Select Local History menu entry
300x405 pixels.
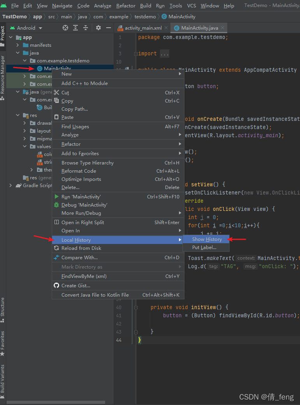[x=118, y=240]
